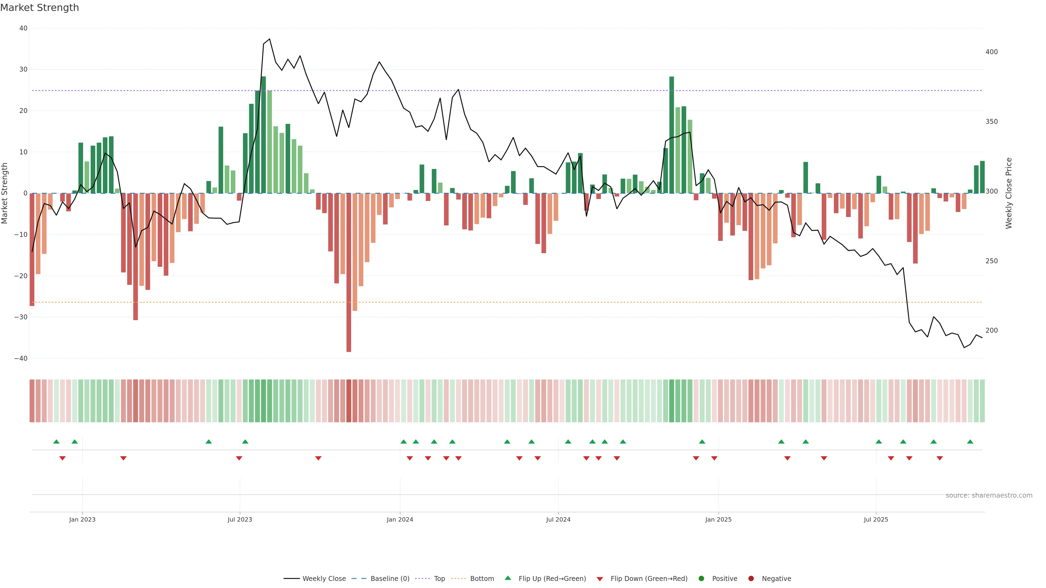This screenshot has height=588, width=1046.
Task: Click Flip Down red triangle legend icon
Action: [x=600, y=579]
